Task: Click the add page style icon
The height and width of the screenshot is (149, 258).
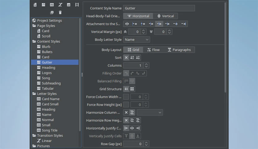Action: 35,5
